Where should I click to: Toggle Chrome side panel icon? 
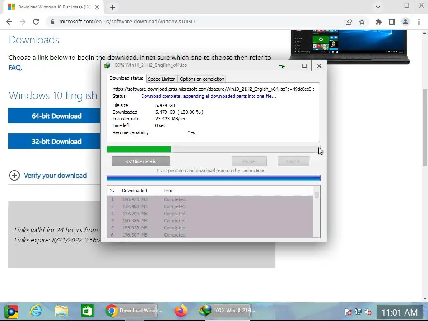pyautogui.click(x=392, y=22)
